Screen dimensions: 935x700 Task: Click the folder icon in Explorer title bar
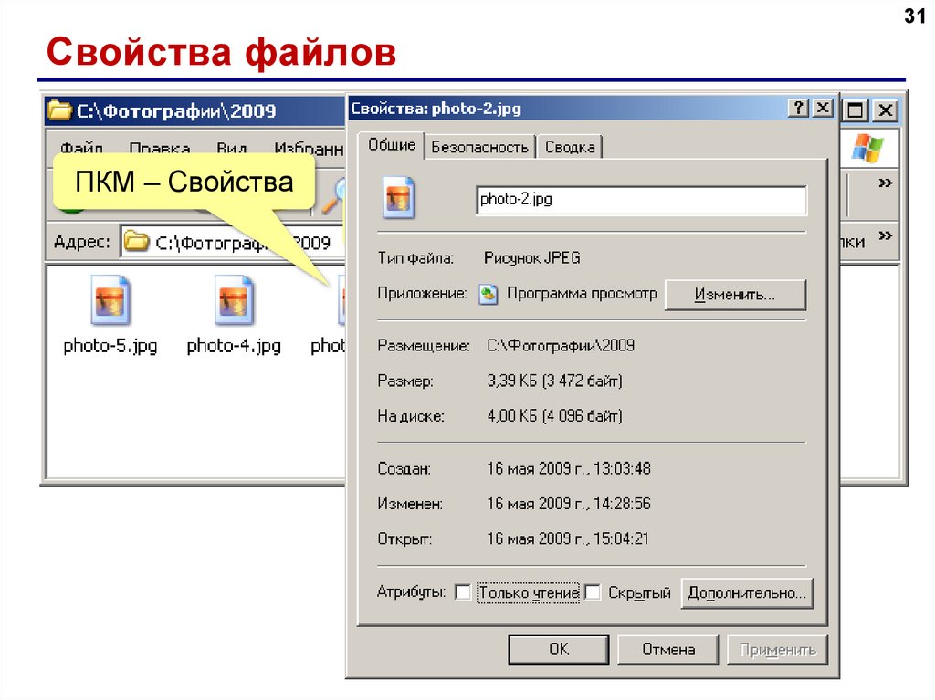click(60, 111)
